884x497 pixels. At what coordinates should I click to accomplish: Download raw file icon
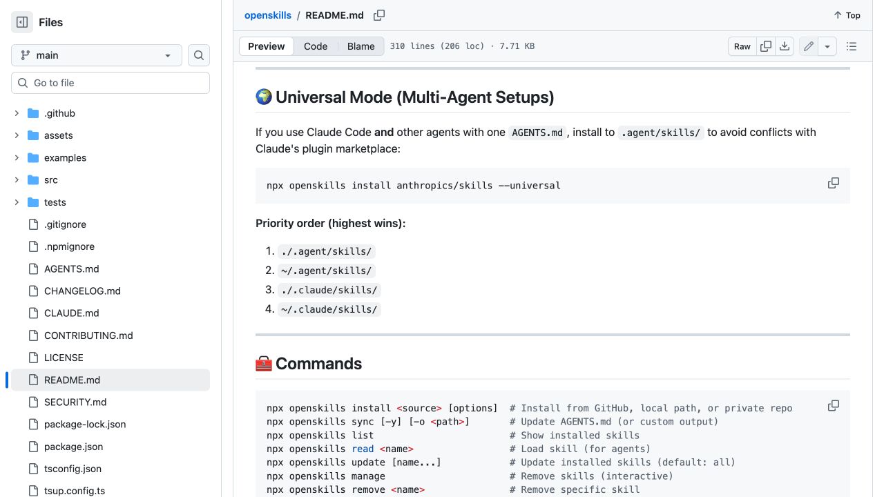coord(785,46)
